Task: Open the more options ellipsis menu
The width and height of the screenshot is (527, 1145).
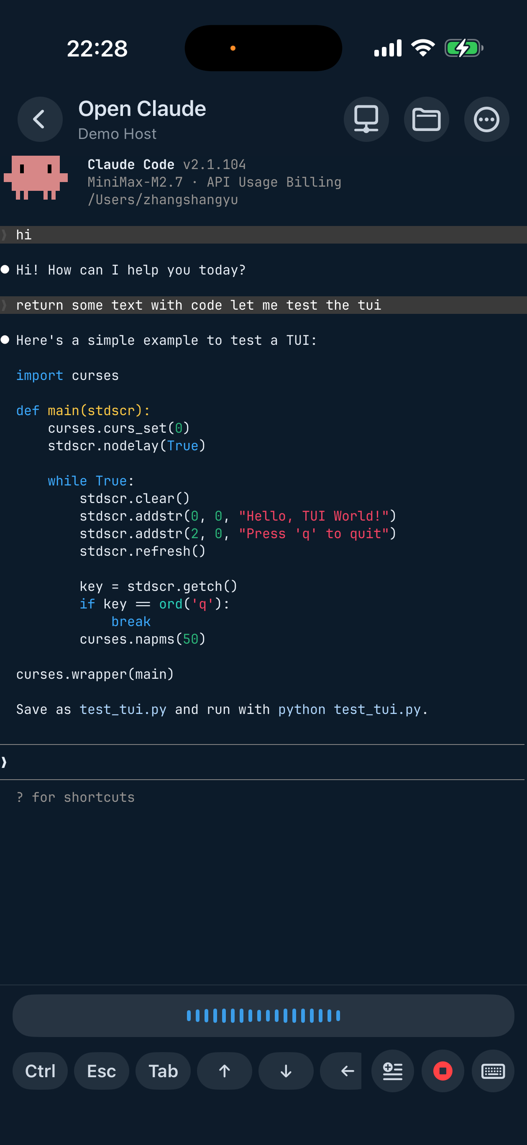Action: pyautogui.click(x=486, y=119)
